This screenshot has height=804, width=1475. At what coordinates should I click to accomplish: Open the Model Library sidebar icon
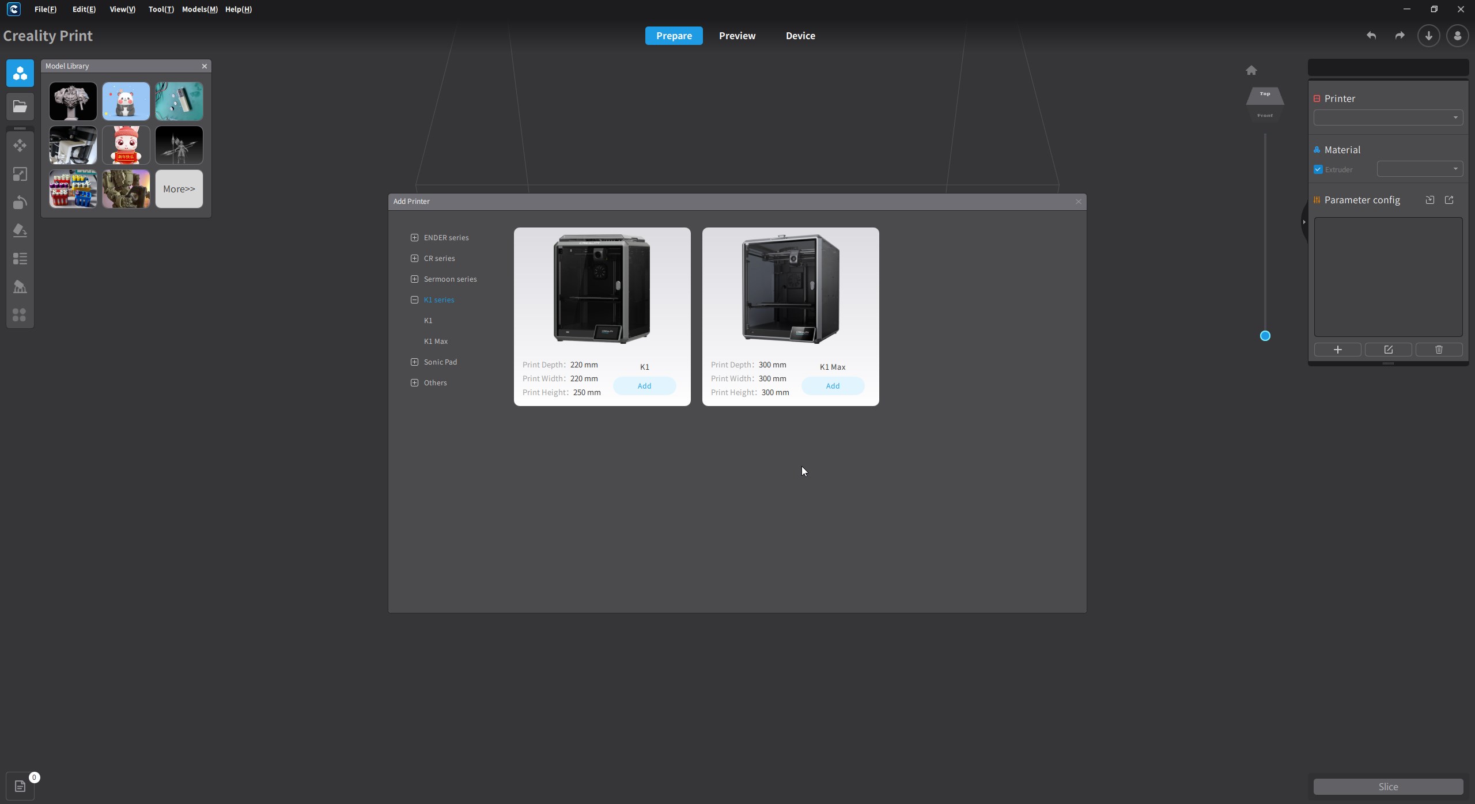(20, 73)
